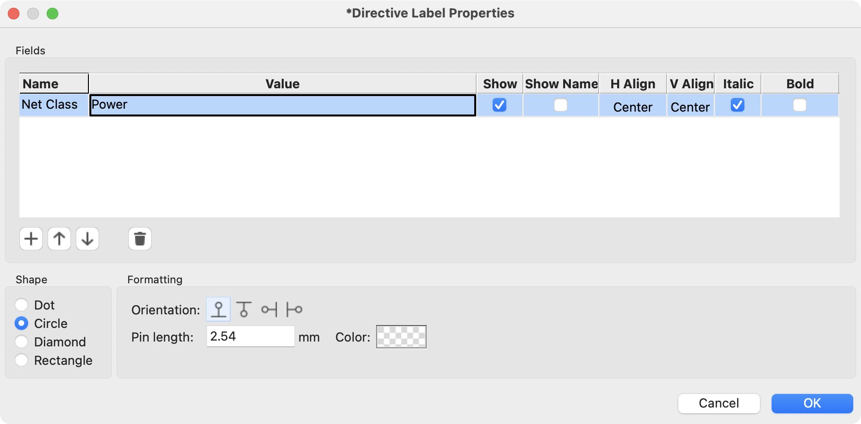Select the Dot shape option
The width and height of the screenshot is (861, 424).
21,305
